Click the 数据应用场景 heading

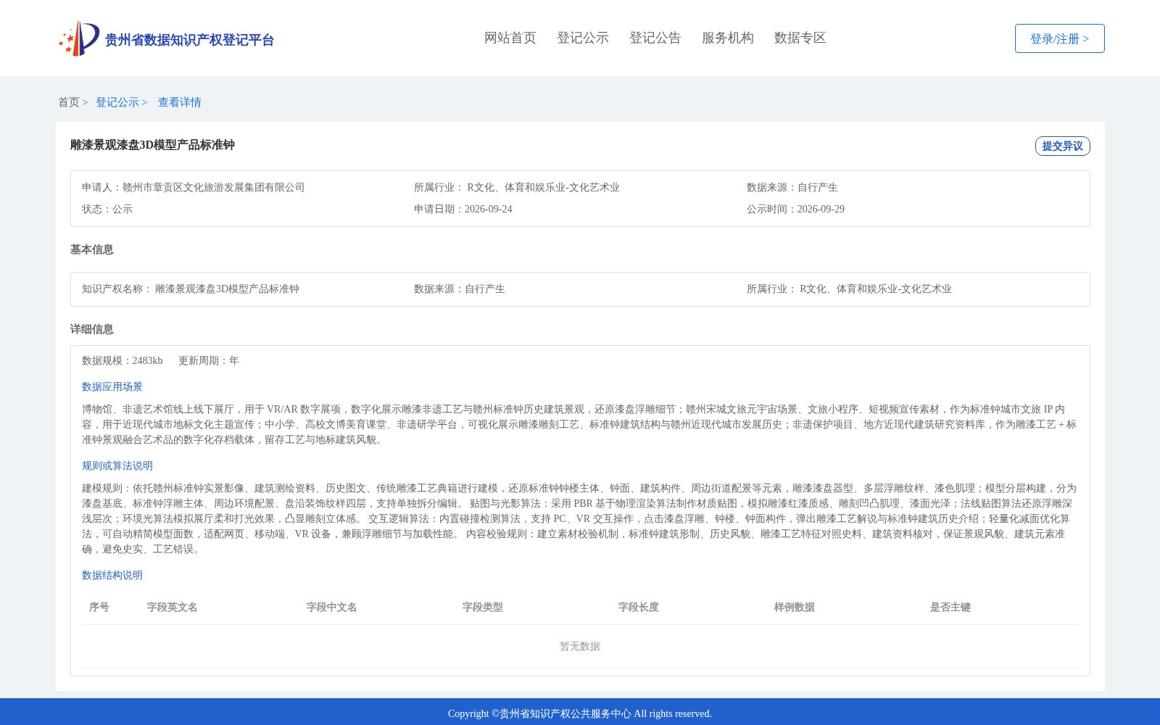(112, 387)
